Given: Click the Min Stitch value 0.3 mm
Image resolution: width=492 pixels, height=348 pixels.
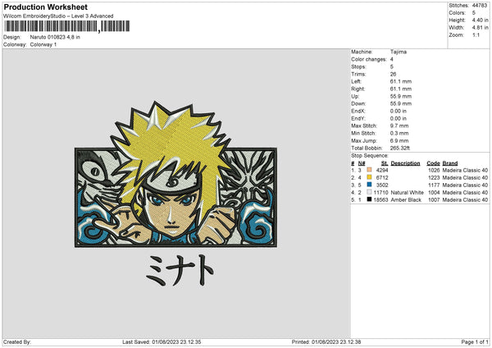Looking at the screenshot, I should coord(399,133).
